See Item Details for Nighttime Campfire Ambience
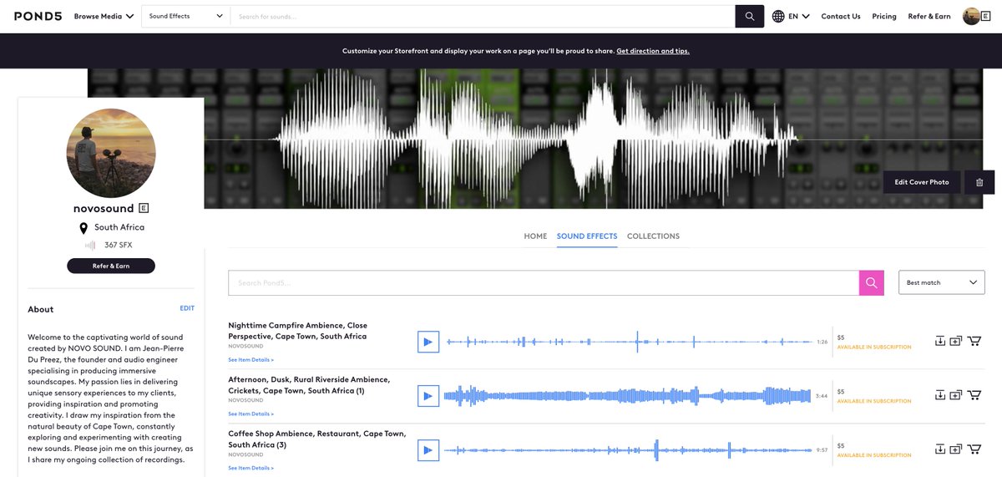 point(250,360)
